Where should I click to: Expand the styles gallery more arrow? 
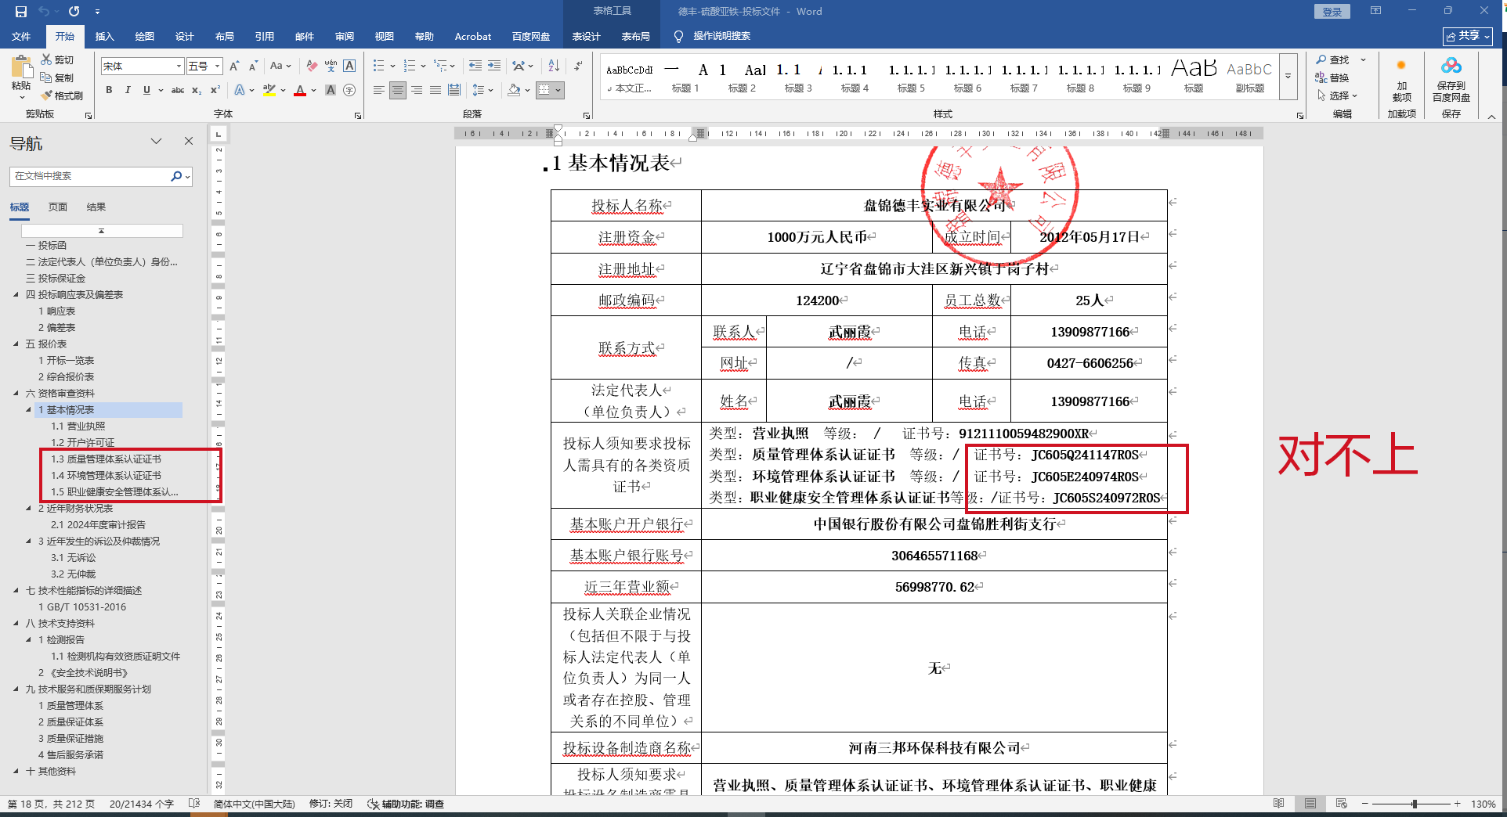click(x=1288, y=77)
